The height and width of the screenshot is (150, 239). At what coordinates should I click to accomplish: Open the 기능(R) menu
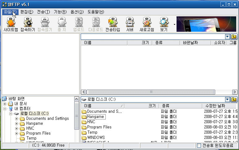click(60, 12)
